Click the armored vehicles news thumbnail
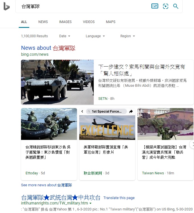Image resolution: width=194 pixels, height=213 pixels. coord(57,82)
